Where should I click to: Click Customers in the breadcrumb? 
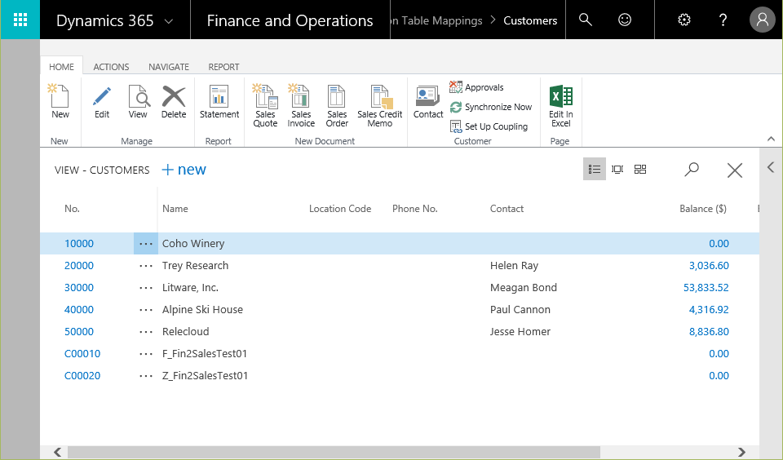tap(530, 20)
